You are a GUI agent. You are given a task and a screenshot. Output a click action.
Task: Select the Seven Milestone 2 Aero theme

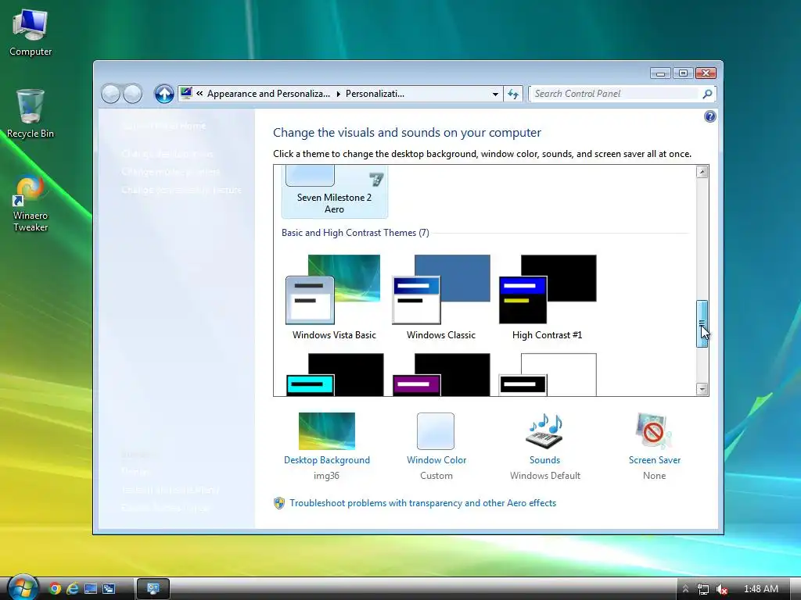pos(335,192)
